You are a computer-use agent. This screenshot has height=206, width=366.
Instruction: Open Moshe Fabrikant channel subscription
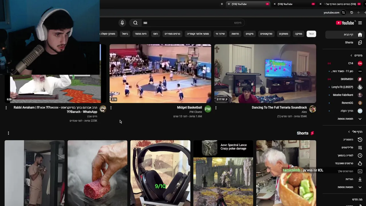click(345, 95)
